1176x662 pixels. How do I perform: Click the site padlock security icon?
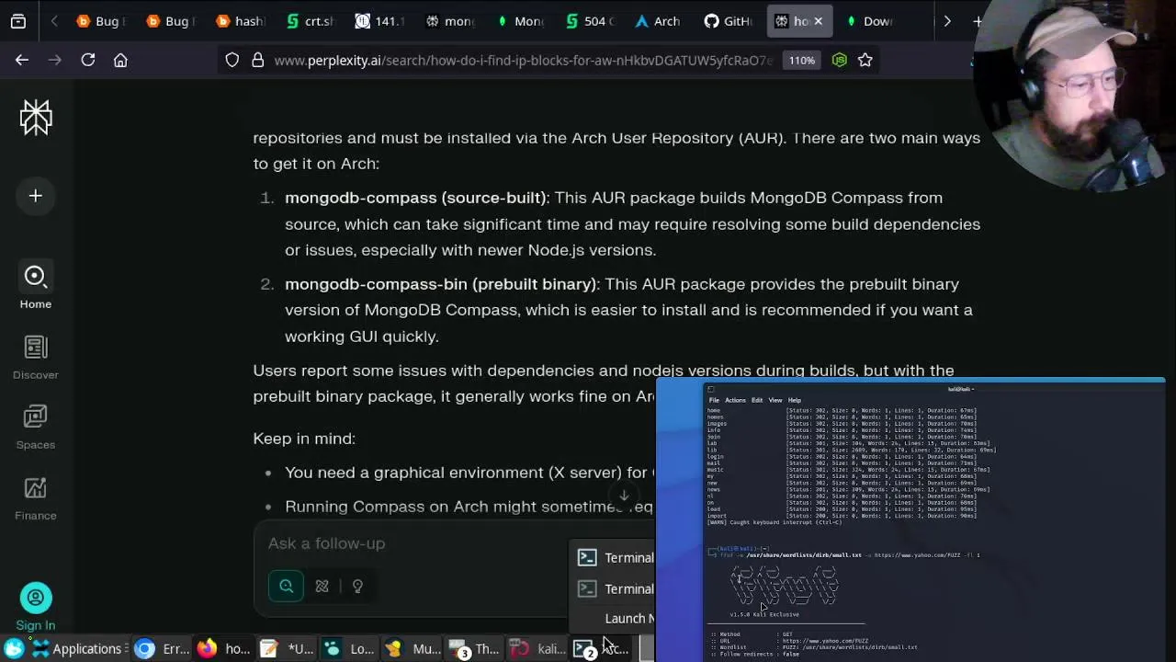(x=257, y=60)
